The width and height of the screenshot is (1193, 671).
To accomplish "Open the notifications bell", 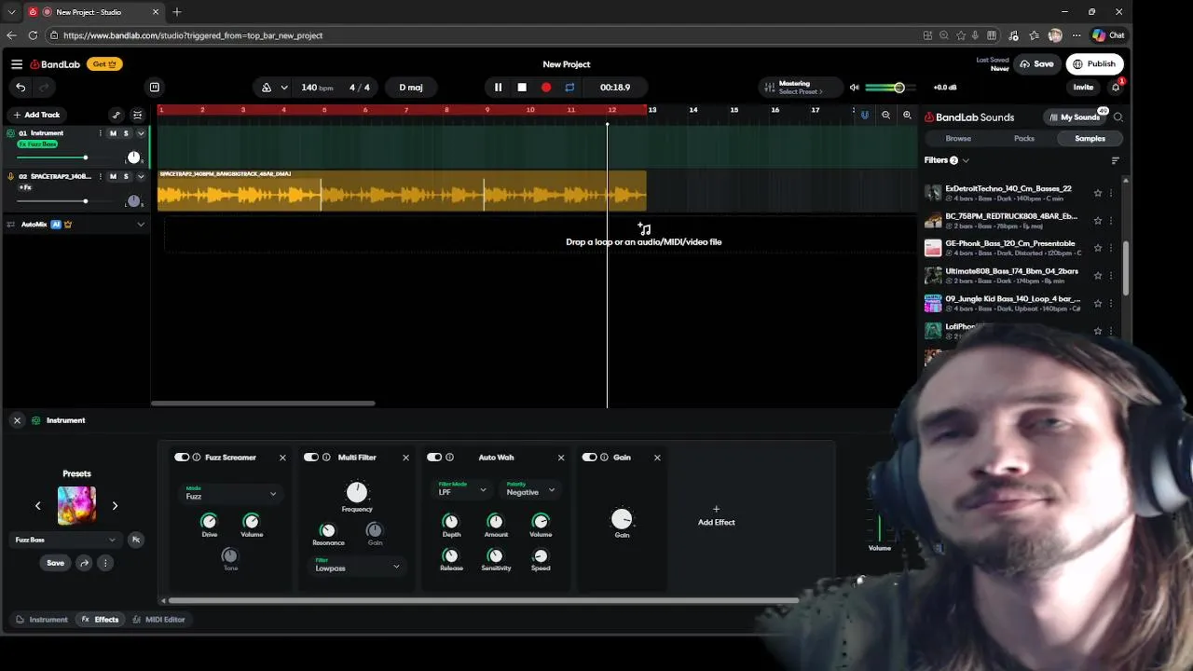I will pos(1116,88).
